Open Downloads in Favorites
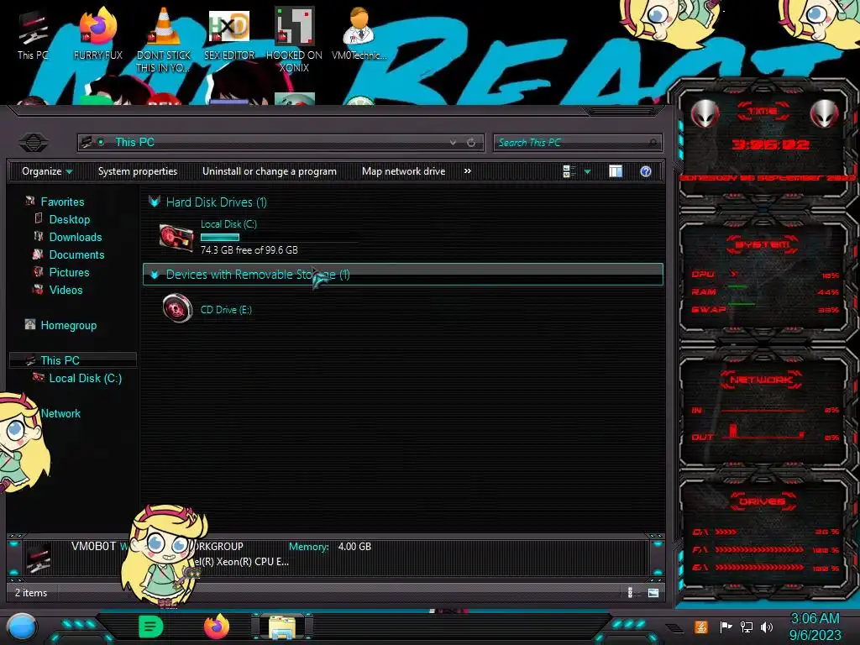 [75, 237]
